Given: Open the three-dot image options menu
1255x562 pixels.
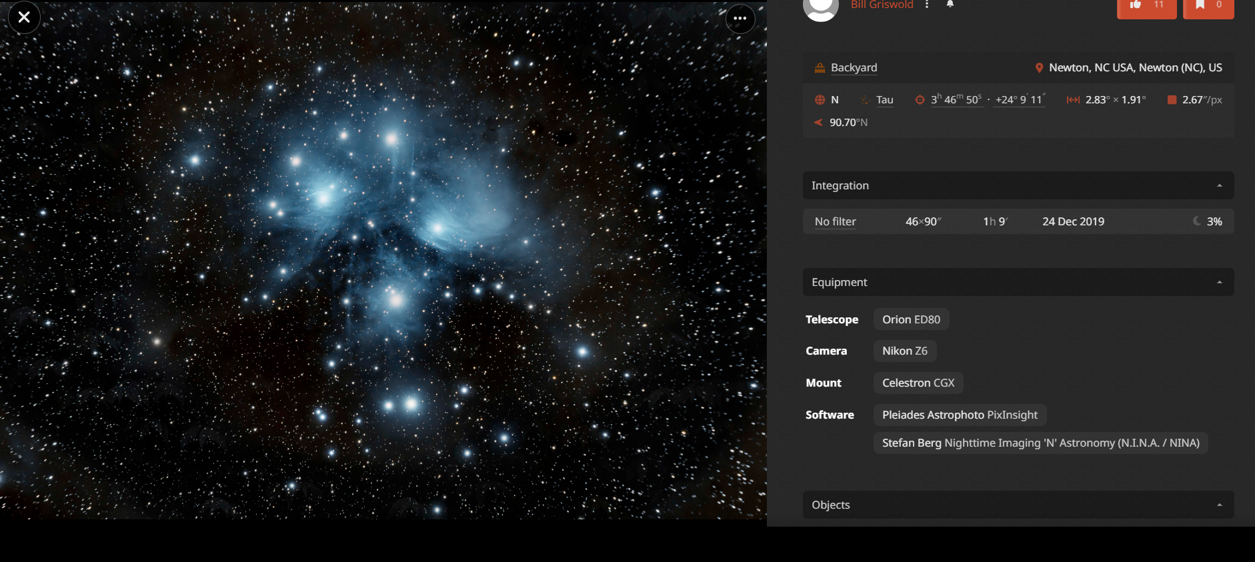Looking at the screenshot, I should click(x=740, y=19).
